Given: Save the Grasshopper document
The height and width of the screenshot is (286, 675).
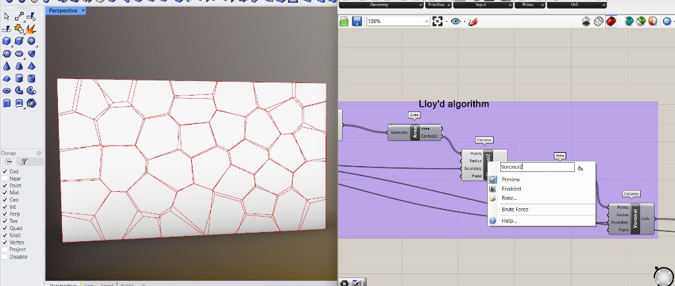Looking at the screenshot, I should click(357, 22).
